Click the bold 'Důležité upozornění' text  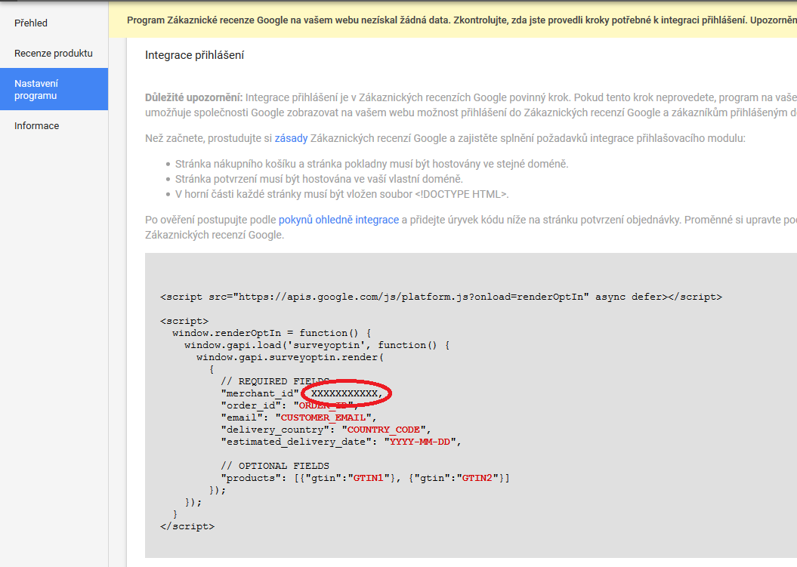coord(193,98)
